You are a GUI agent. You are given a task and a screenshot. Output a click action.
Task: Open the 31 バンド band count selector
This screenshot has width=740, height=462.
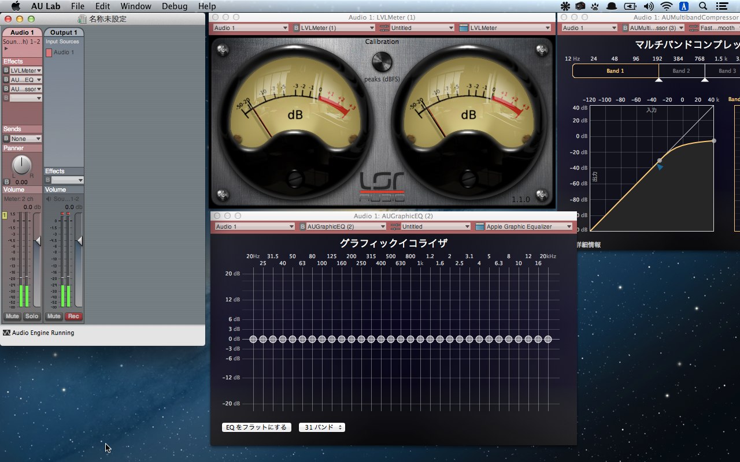322,427
